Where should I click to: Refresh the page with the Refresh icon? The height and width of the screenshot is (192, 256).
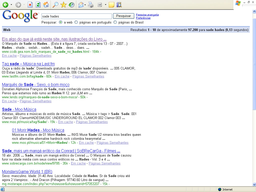click(x=38, y=5)
